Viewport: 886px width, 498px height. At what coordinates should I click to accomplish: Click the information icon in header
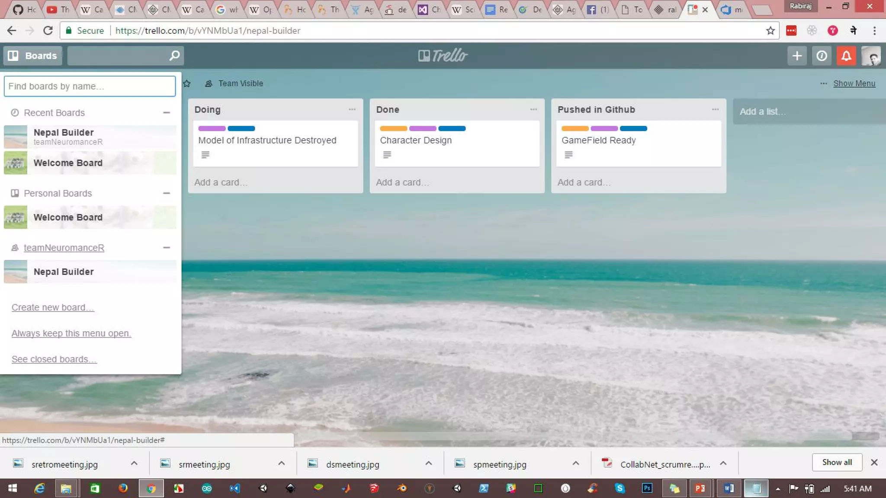[x=822, y=56]
